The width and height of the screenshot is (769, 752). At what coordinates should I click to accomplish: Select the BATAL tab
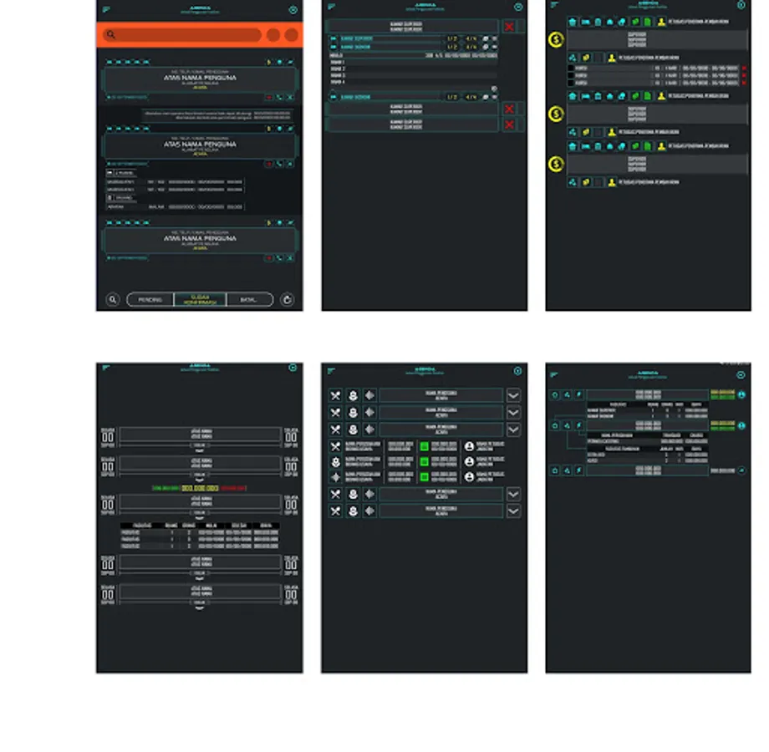pos(250,299)
